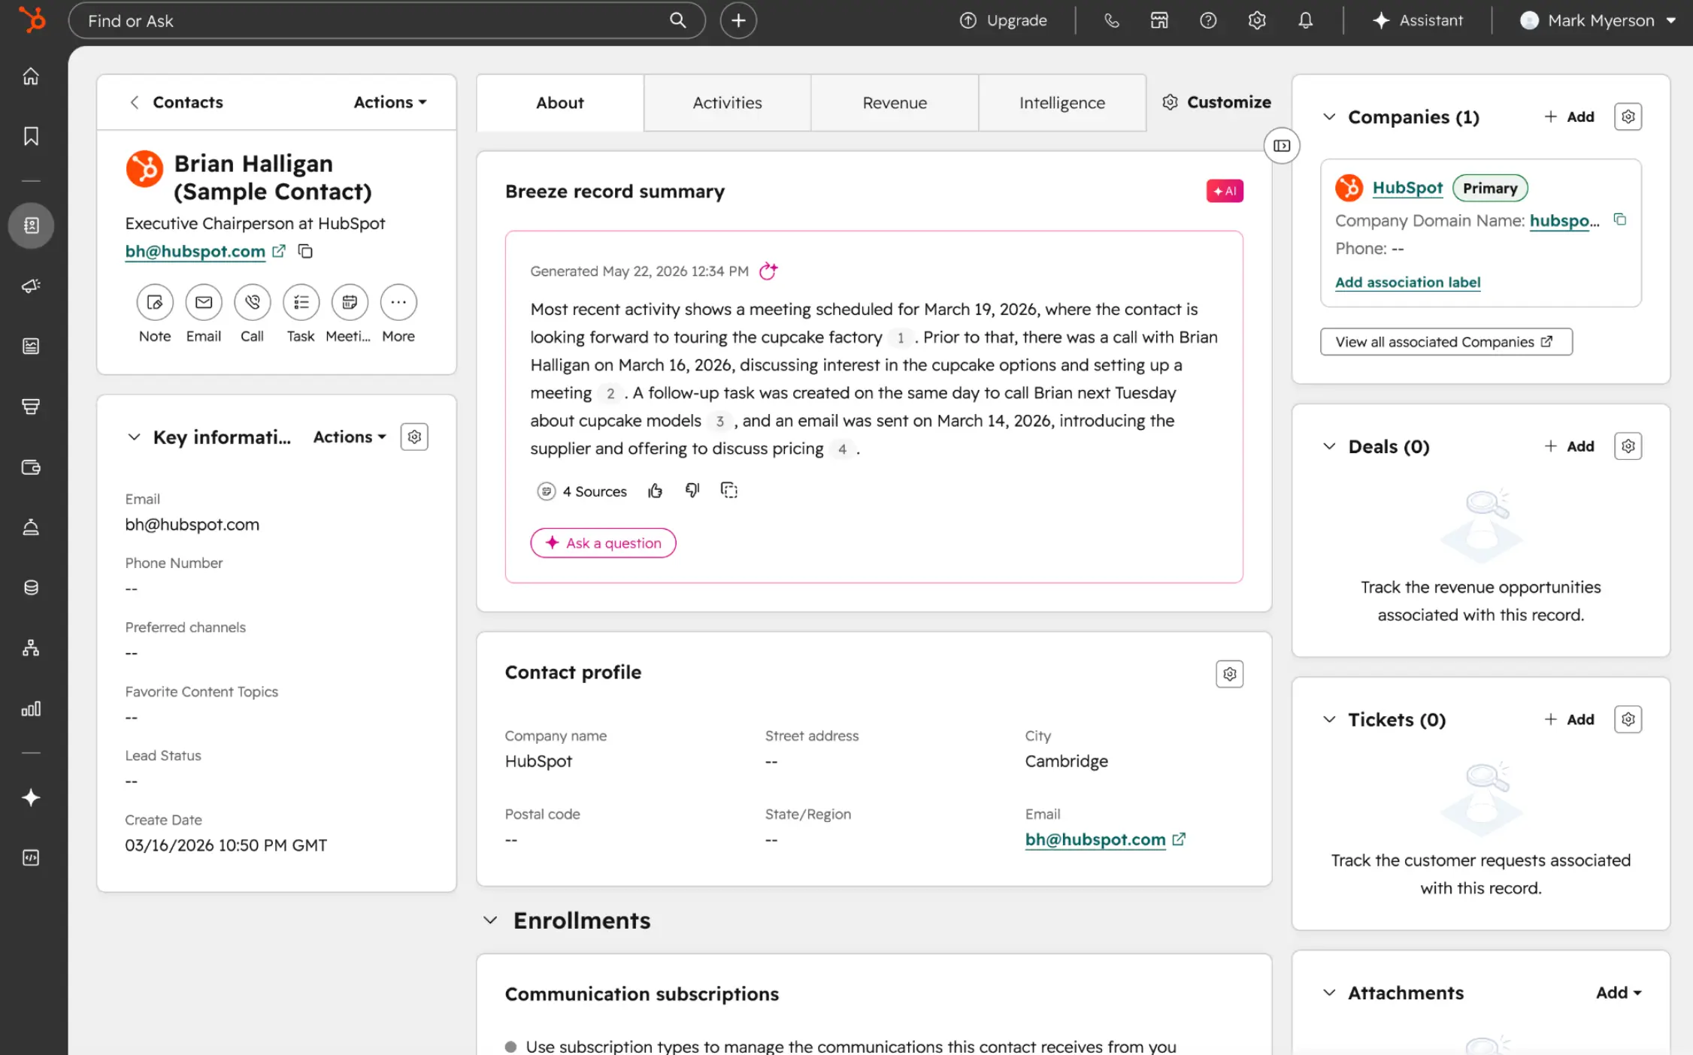Collapse the Tickets section
1693x1055 pixels.
click(x=1329, y=719)
